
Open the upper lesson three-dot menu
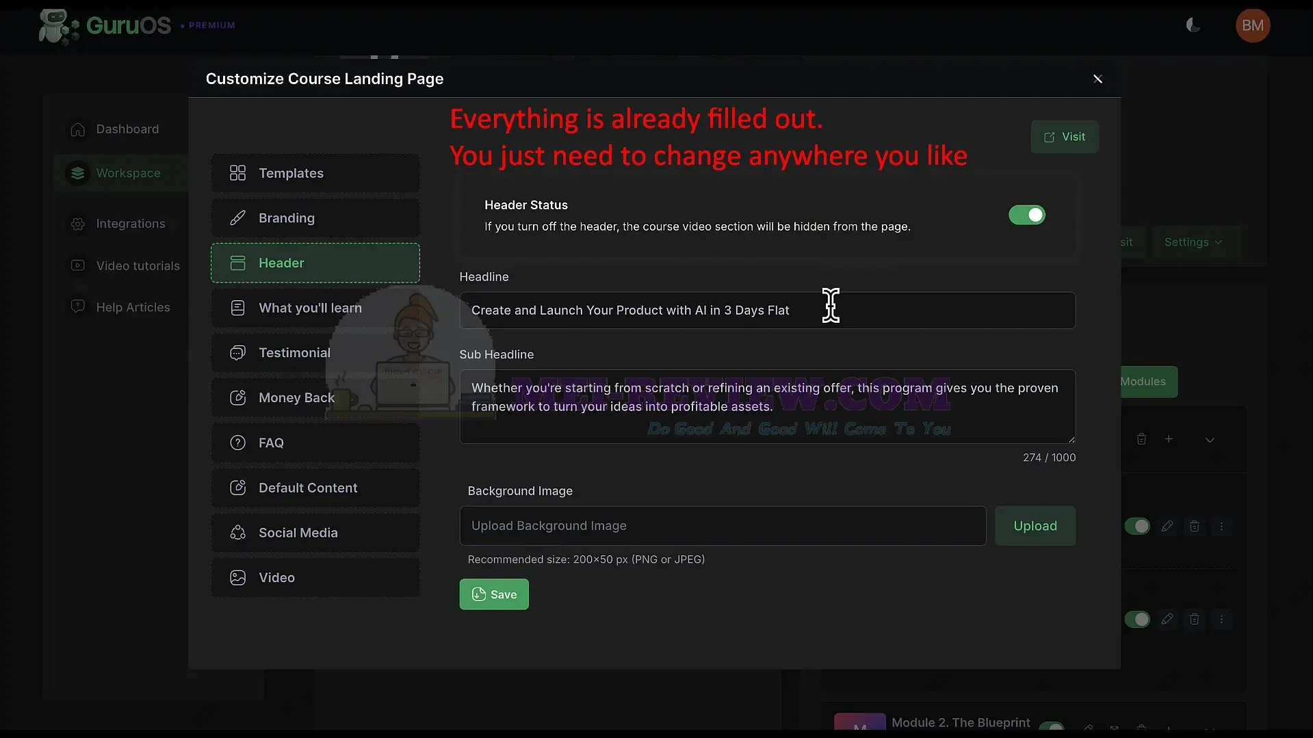point(1221,526)
